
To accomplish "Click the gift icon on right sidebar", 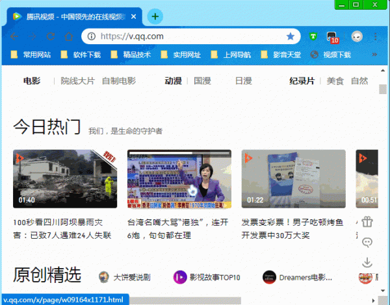I will [367, 222].
